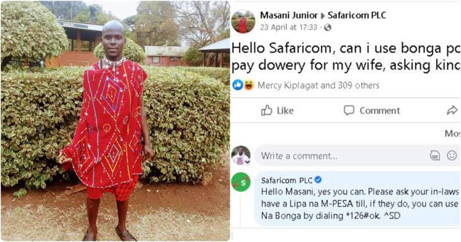Click commenter avatar beside comment box
This screenshot has height=242, width=461.
[x=241, y=155]
